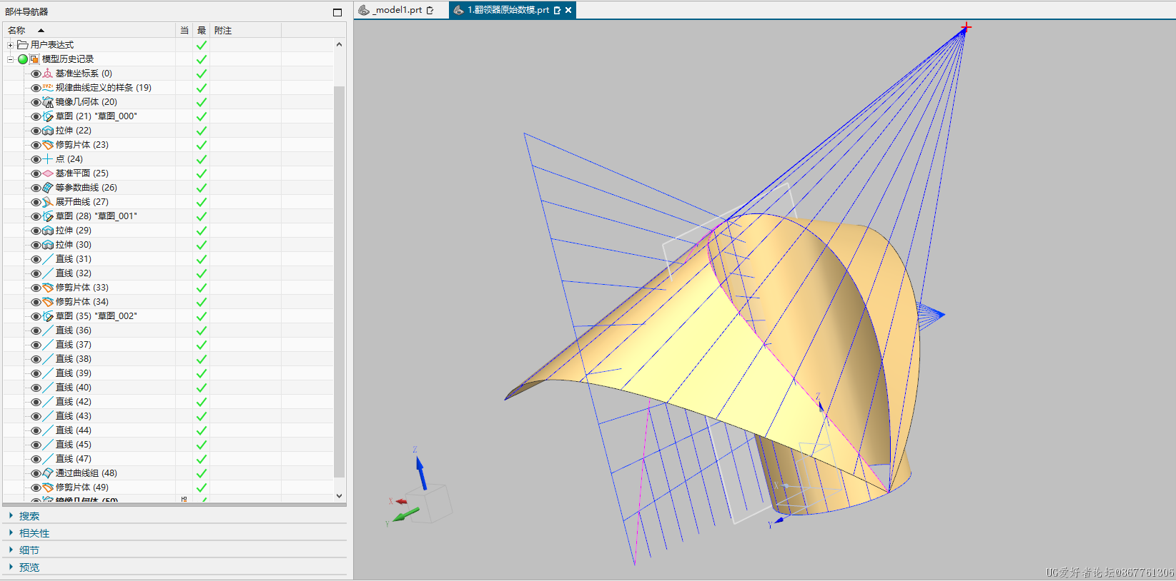Image resolution: width=1176 pixels, height=581 pixels.
Task: Click the 附注 column header
Action: click(x=246, y=30)
